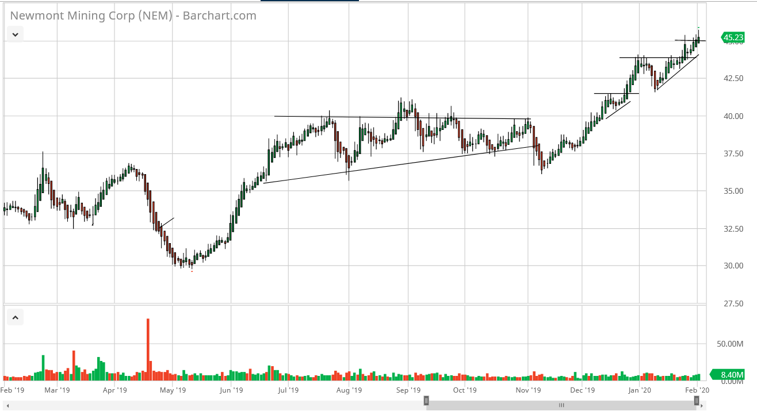Viewport: 757px width, 415px height.
Task: Click the Sep '19 date label
Action: (x=408, y=390)
